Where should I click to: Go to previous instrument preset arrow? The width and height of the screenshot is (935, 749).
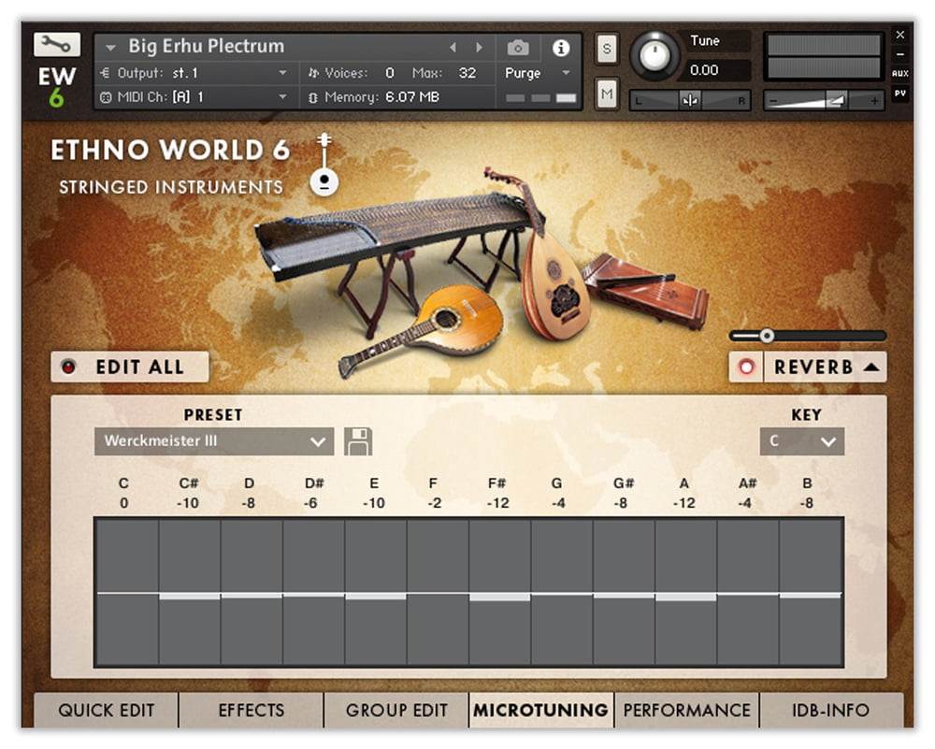[453, 47]
